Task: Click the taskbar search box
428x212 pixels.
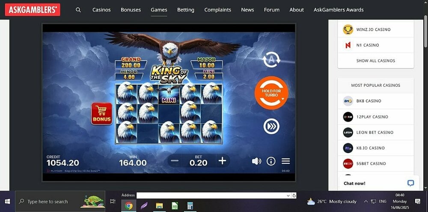Action: click(60, 201)
